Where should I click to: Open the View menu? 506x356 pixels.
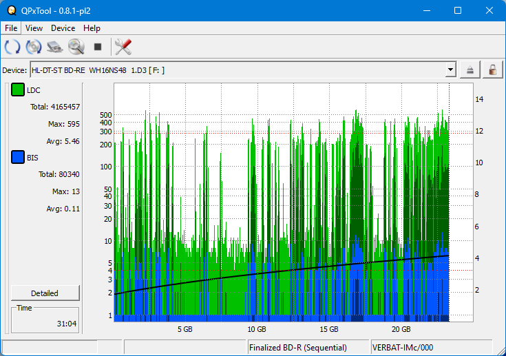pos(34,28)
